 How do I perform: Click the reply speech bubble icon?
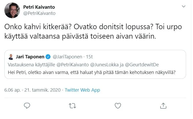[27, 105]
